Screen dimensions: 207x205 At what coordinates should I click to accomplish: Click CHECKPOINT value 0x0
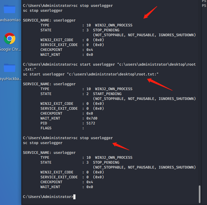click(90, 114)
